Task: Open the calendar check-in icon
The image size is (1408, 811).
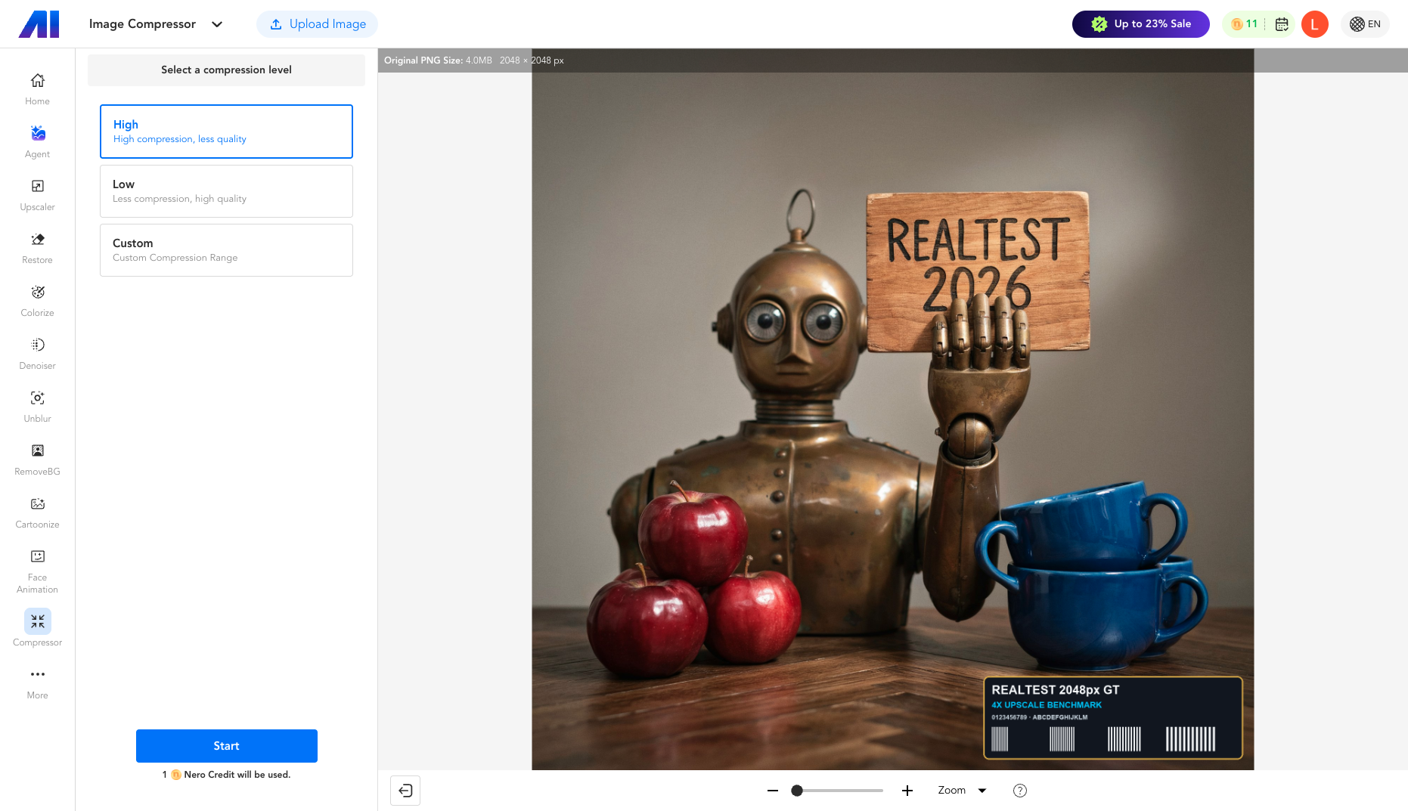Action: coord(1282,24)
